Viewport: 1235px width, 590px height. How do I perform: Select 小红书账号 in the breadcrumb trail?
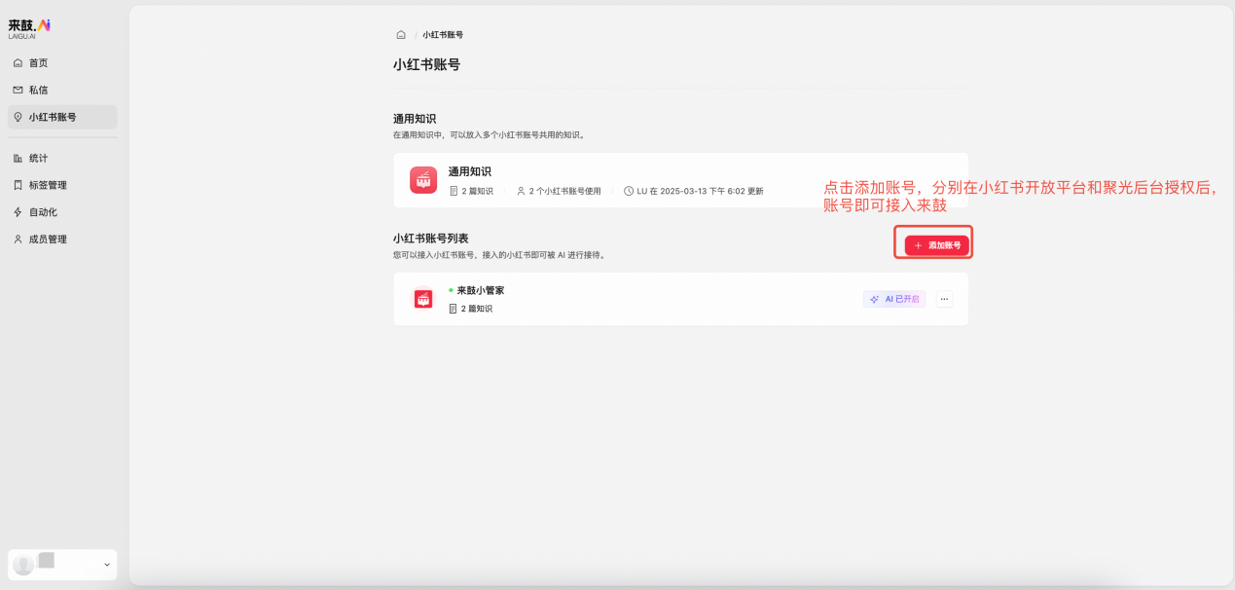441,34
